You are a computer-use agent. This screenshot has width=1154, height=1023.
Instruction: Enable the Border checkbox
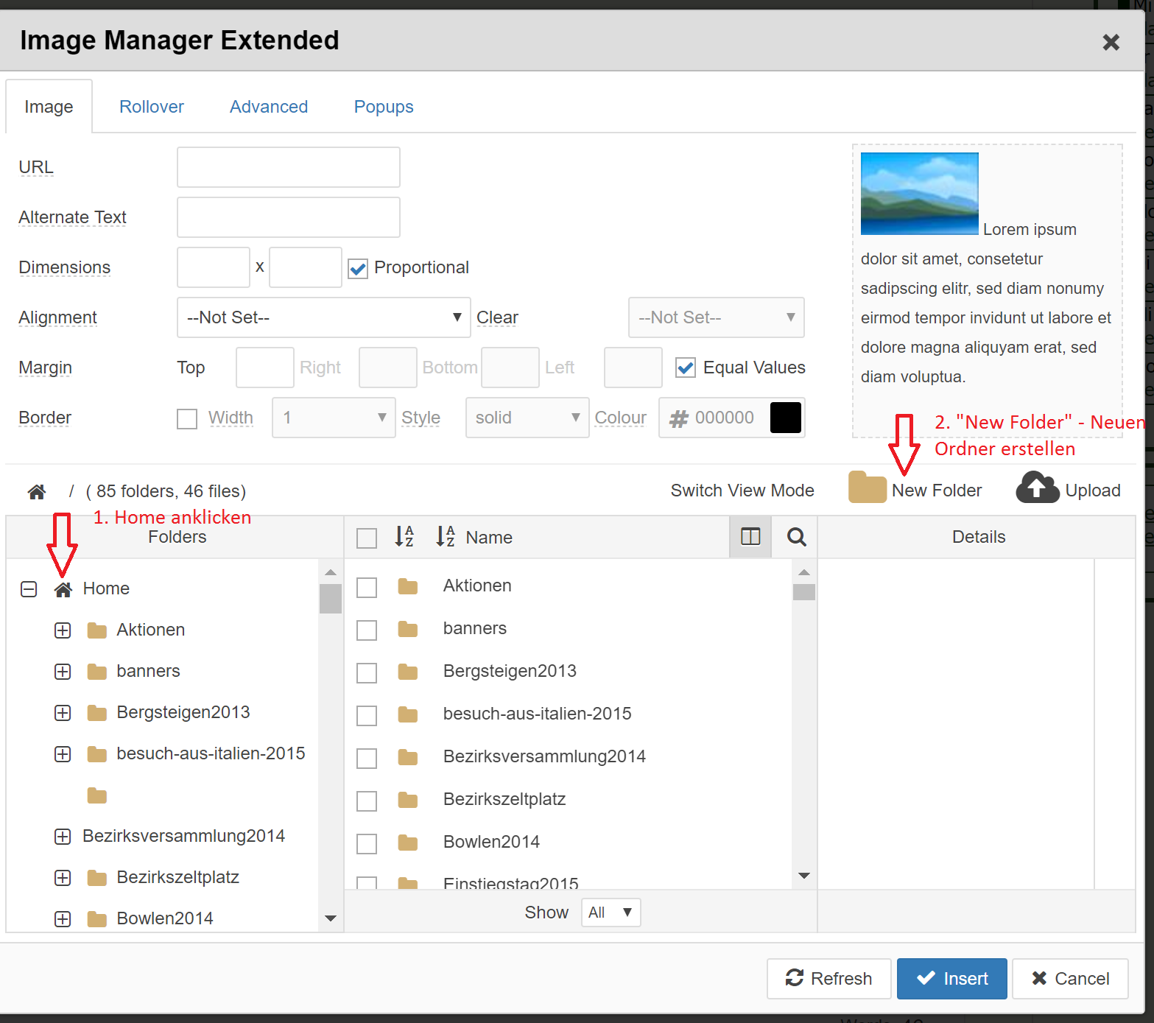point(187,418)
